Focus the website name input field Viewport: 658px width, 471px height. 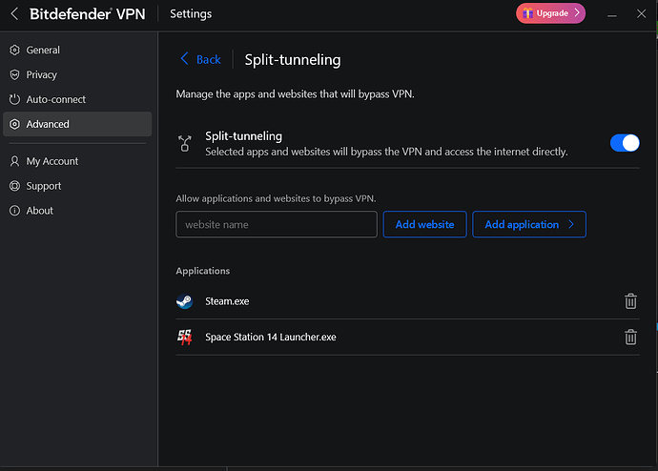click(x=277, y=224)
